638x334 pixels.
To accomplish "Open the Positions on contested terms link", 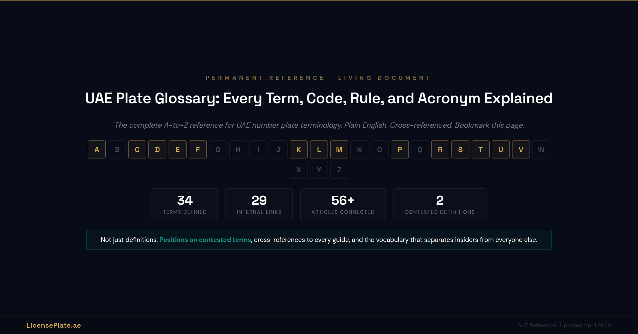I will [x=205, y=240].
